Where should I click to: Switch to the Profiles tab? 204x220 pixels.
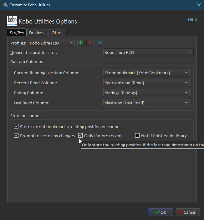point(17,33)
